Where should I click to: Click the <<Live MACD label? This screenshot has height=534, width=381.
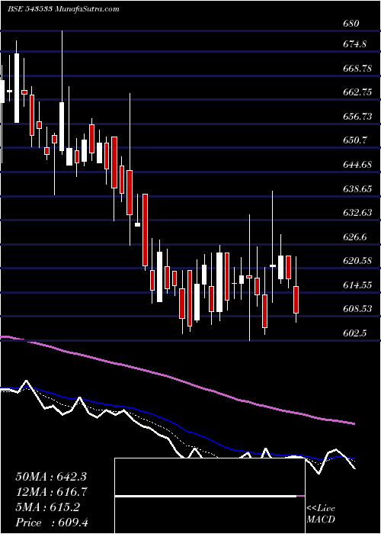(x=321, y=514)
